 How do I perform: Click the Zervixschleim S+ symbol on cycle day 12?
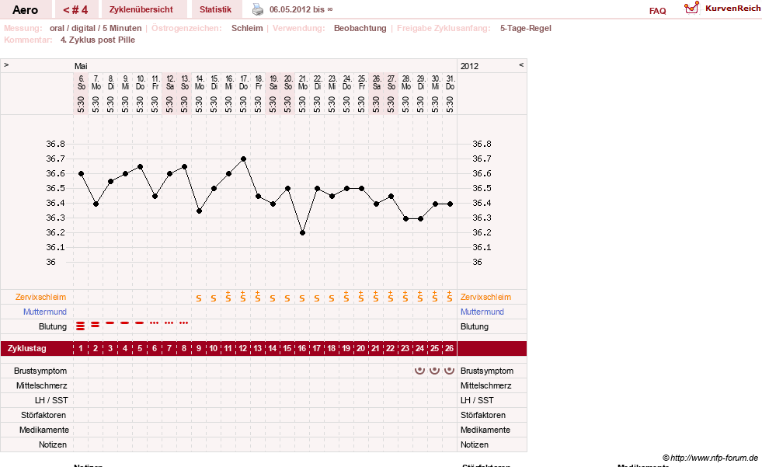pyautogui.click(x=242, y=296)
